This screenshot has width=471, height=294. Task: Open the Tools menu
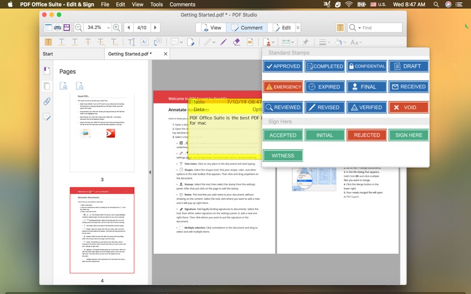(x=157, y=4)
